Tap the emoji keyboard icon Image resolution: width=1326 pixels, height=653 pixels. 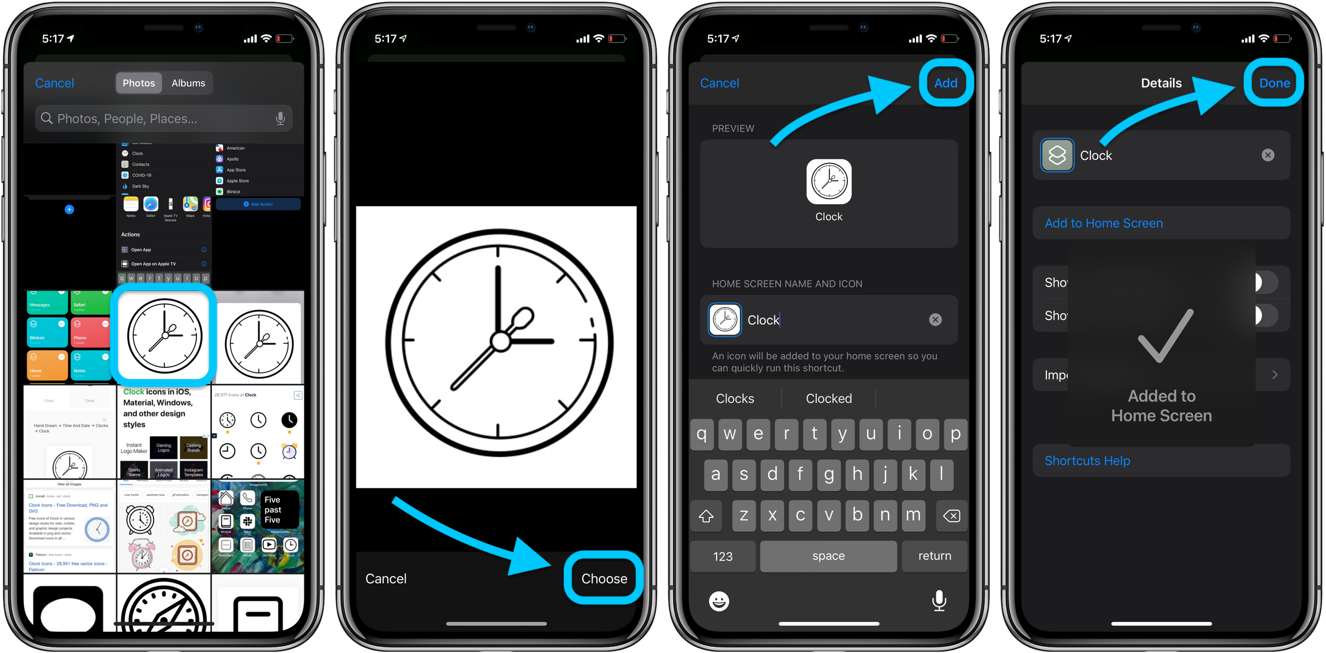coord(718,601)
